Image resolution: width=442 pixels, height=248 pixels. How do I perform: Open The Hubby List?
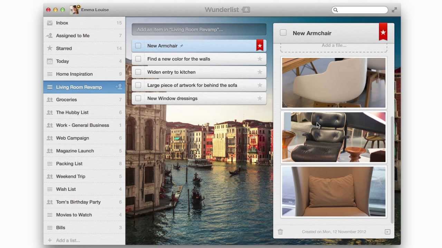84,112
